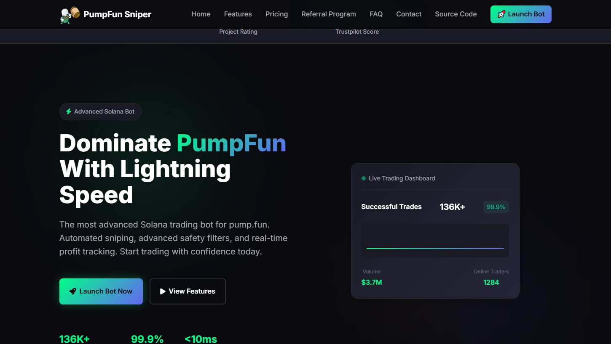
Task: Click the 136K+ value in dashboard card
Action: pos(452,207)
